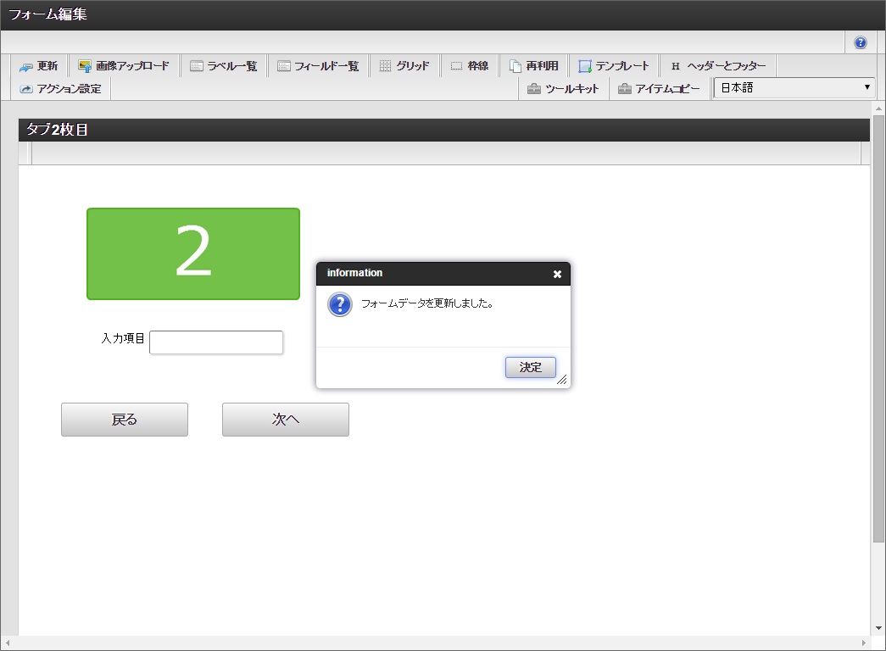
Task: Click the 再利用 reuse tool
Action: pyautogui.click(x=534, y=66)
